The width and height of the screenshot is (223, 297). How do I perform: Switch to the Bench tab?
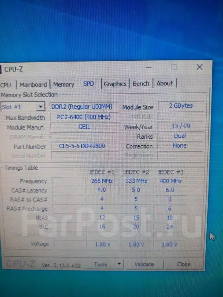pyautogui.click(x=141, y=84)
